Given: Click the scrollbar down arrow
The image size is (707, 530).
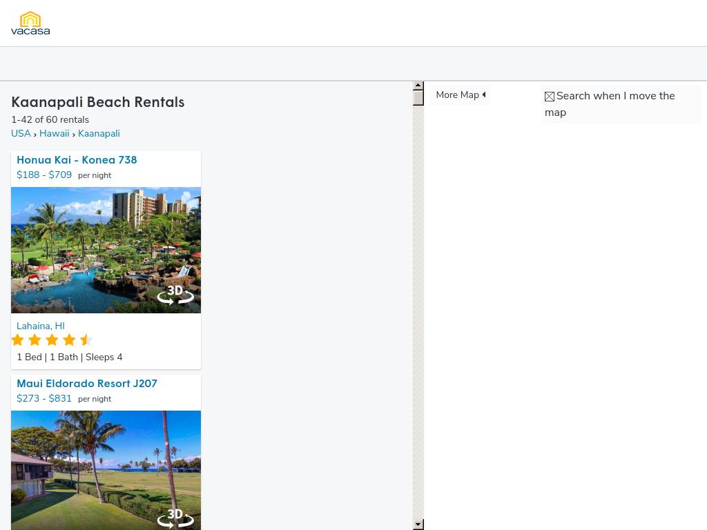Looking at the screenshot, I should 418,524.
